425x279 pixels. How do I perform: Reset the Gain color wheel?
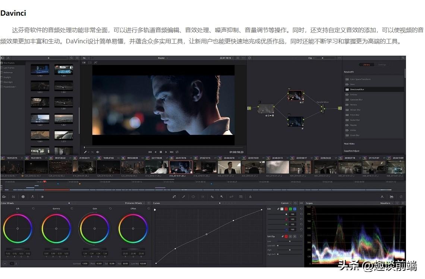[110, 209]
